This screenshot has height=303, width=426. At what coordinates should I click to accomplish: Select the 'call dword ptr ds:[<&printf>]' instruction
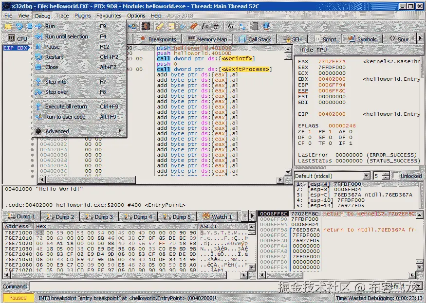point(206,59)
